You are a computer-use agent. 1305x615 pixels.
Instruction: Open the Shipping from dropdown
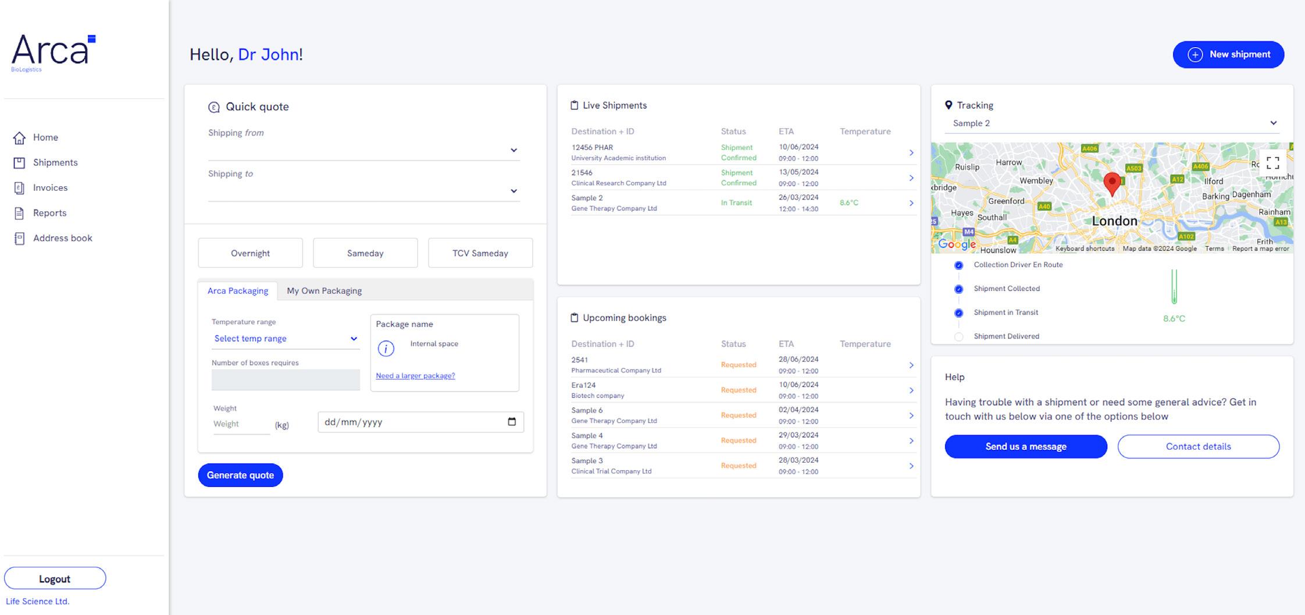point(364,150)
